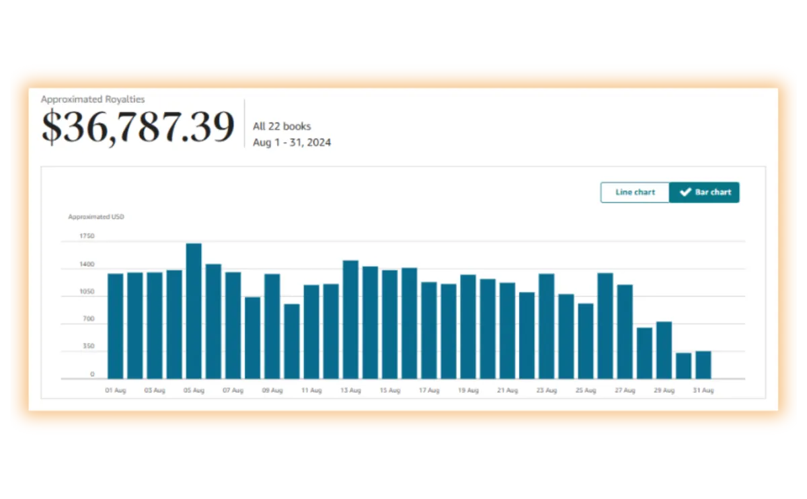
Task: Click the '350' y-axis value
Action: pyautogui.click(x=89, y=347)
